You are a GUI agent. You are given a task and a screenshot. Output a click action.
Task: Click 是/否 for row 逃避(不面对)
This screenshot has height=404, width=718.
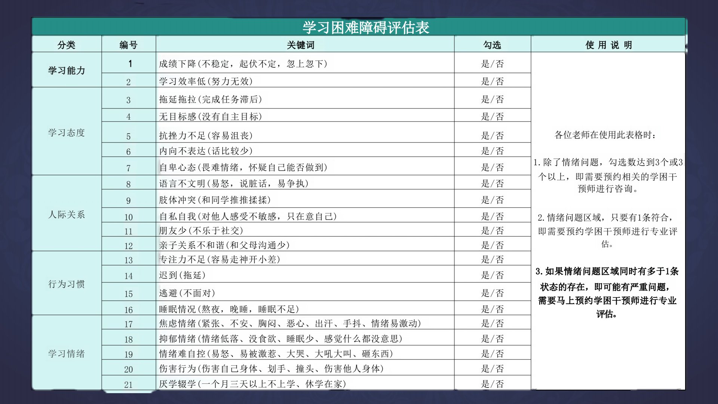(x=492, y=293)
